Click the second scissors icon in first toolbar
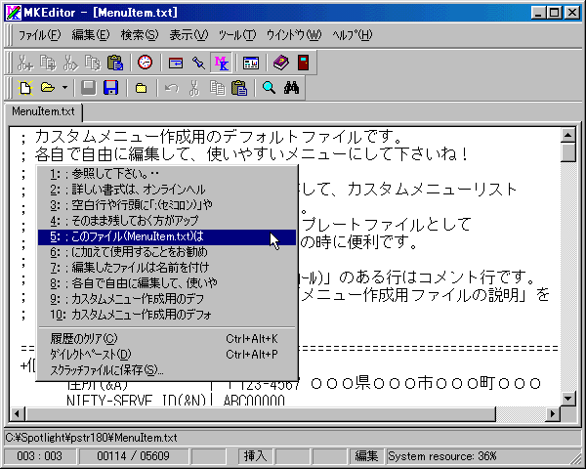This screenshot has height=469, width=586. pyautogui.click(x=70, y=63)
